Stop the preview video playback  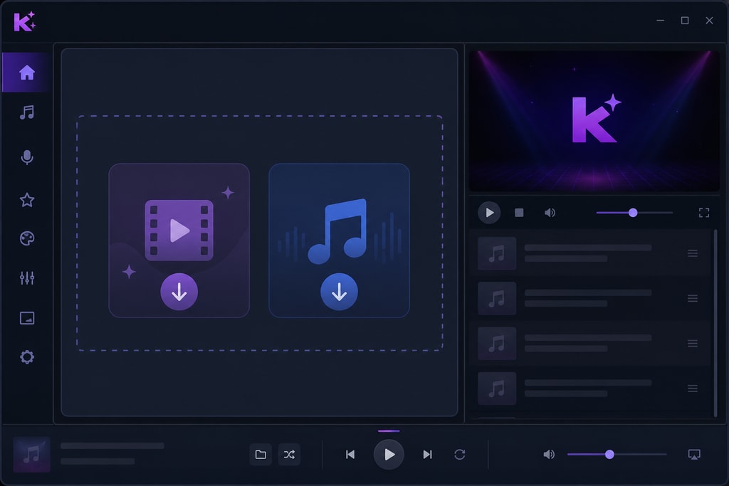point(519,213)
